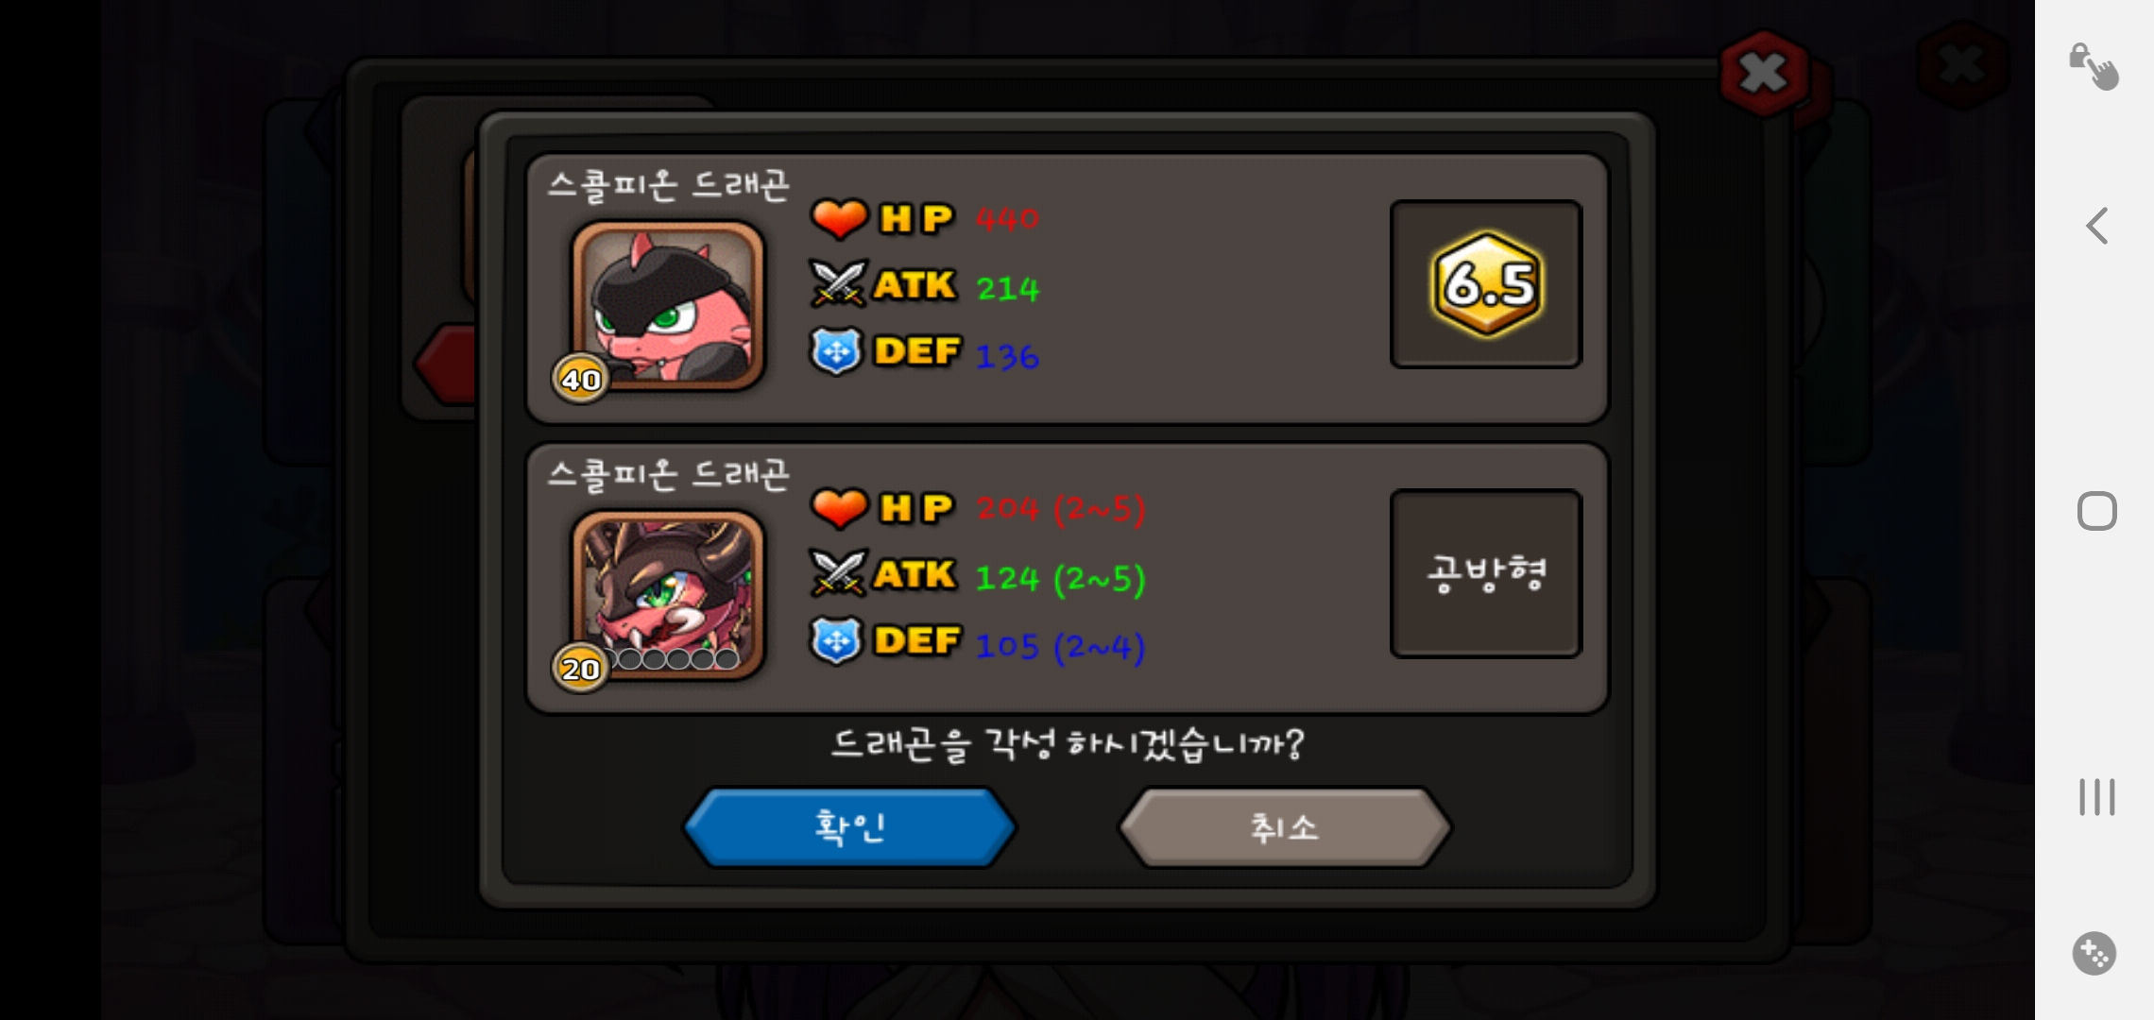Viewport: 2154px width, 1020px height.
Task: Cancel with the gray 취소 button
Action: tap(1284, 827)
